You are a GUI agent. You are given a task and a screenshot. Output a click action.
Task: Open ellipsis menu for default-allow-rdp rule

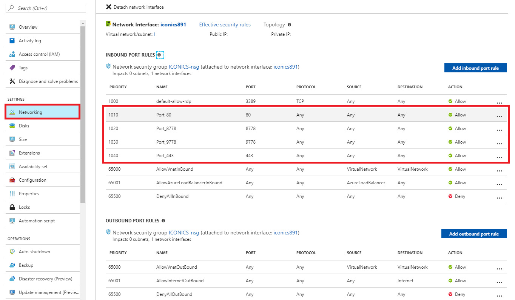pyautogui.click(x=500, y=103)
